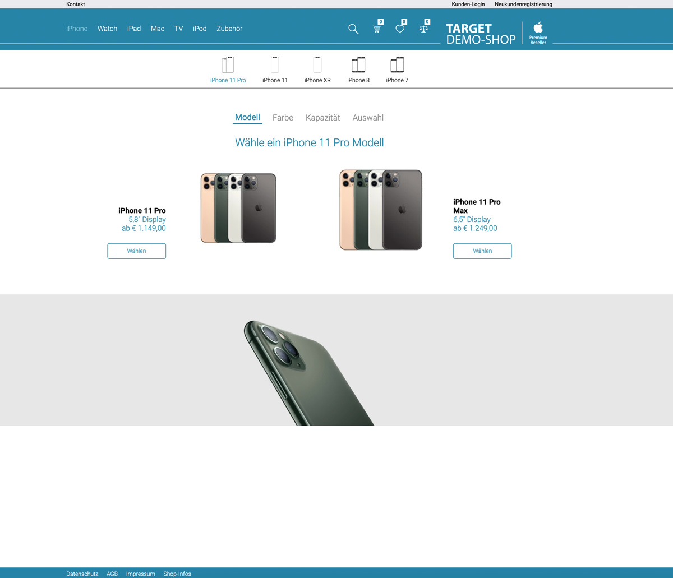Open the Zubehör menu item
The image size is (673, 578).
point(229,29)
